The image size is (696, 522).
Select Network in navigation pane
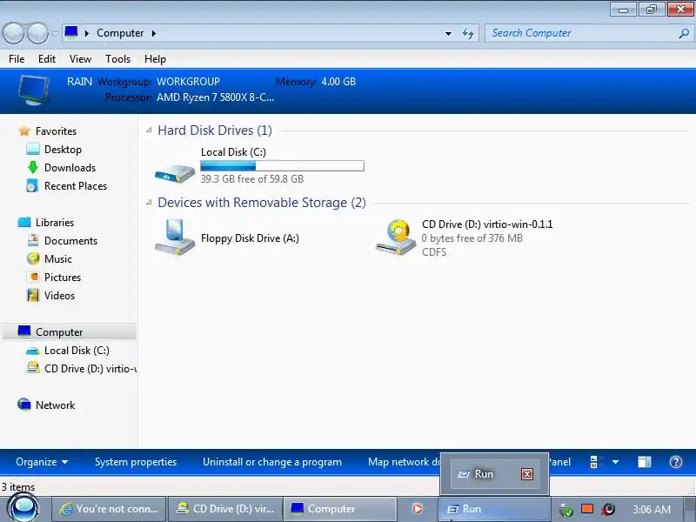(x=55, y=405)
